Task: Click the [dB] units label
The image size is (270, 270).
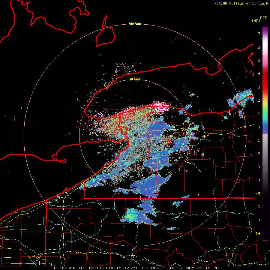Action: click(x=256, y=21)
